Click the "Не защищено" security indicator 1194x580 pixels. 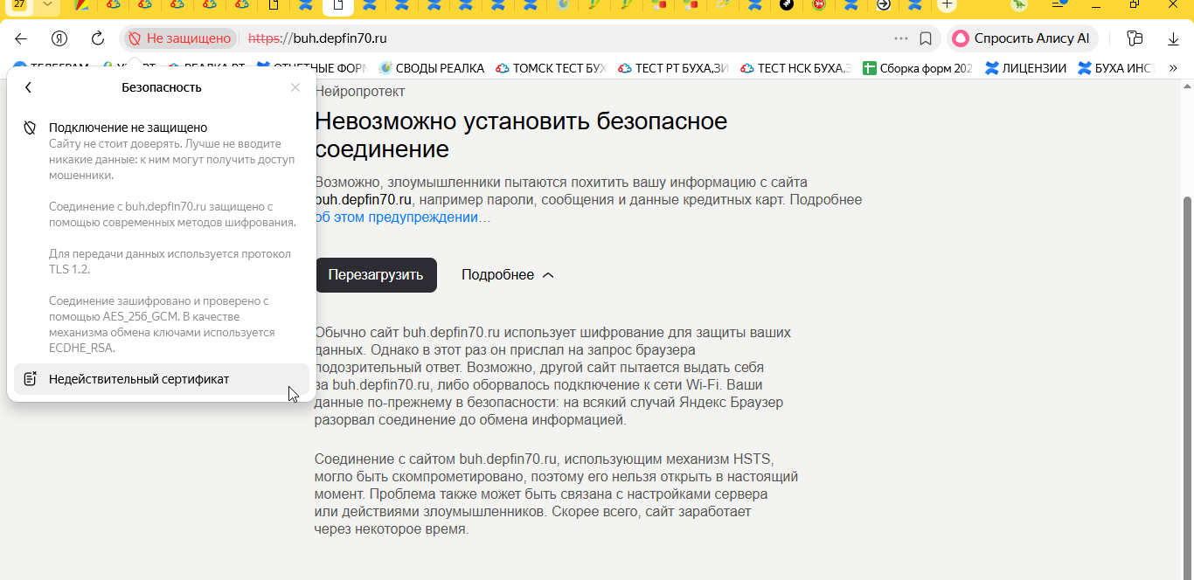pyautogui.click(x=181, y=38)
